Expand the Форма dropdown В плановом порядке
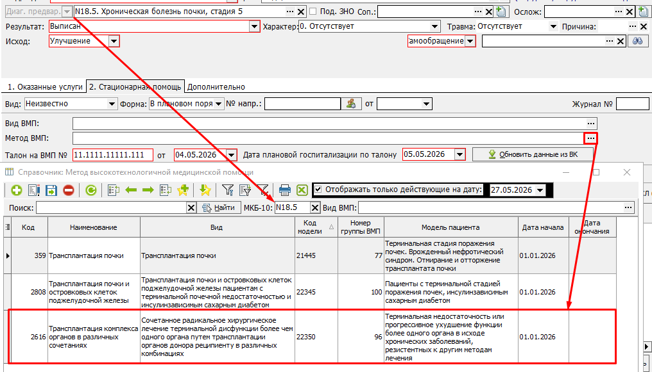652x372 pixels. (218, 104)
